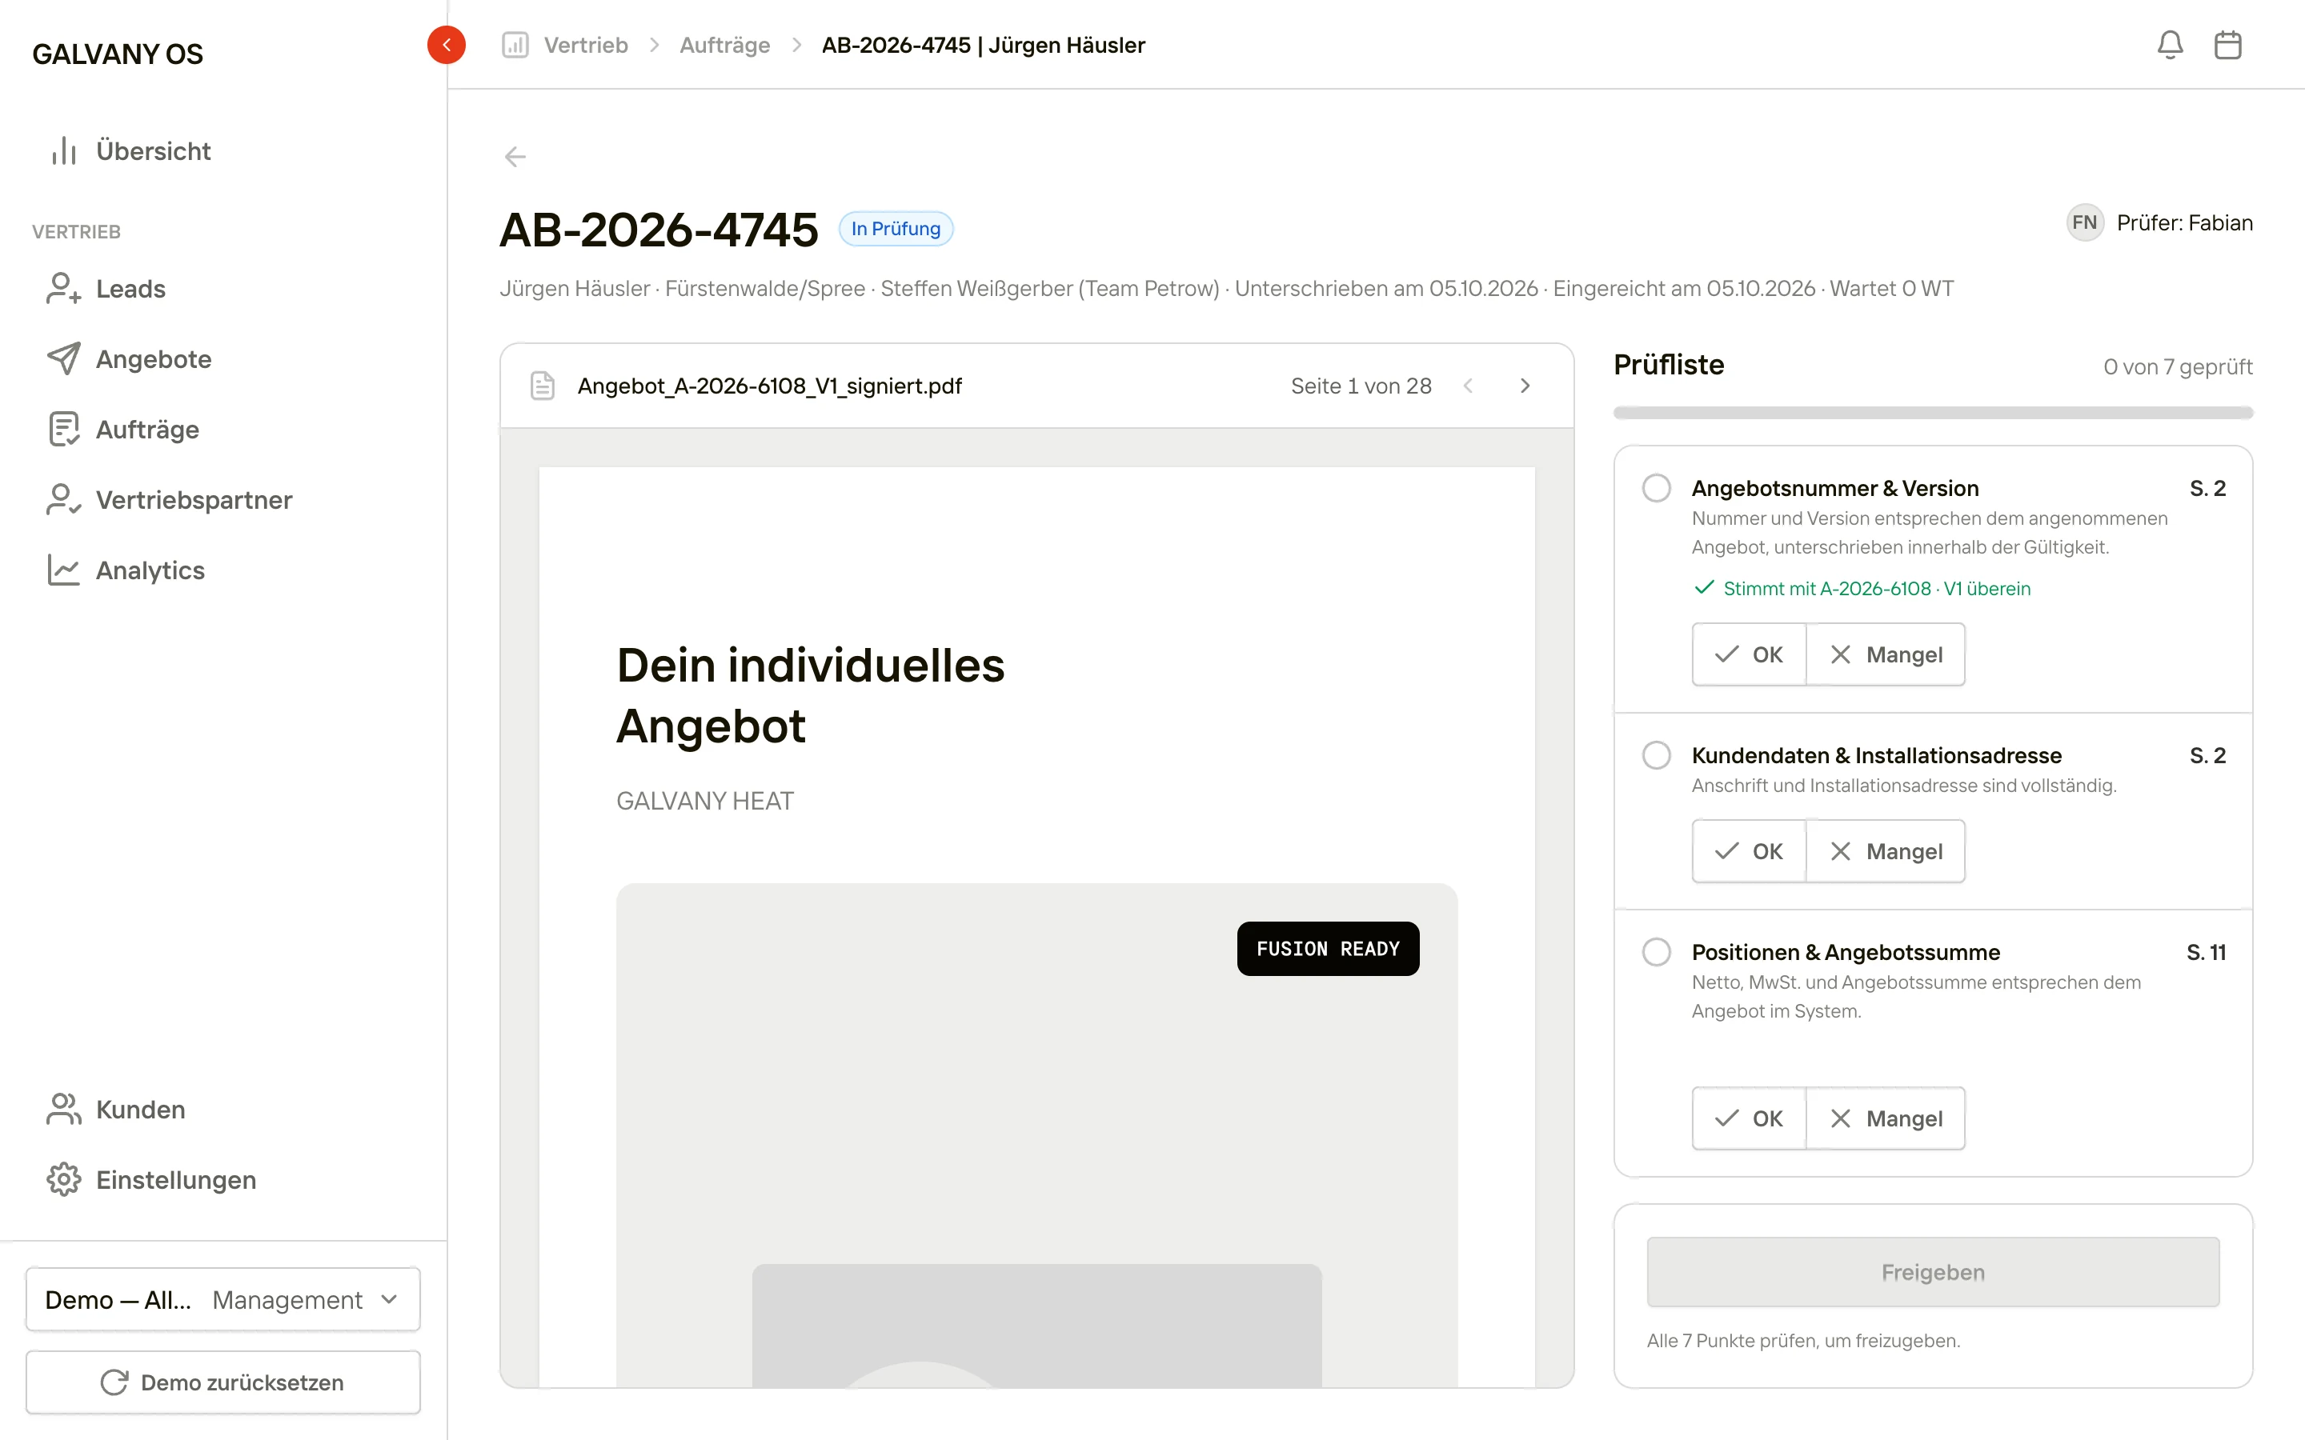Click breadcrumb chart icon before Vertrieb
Screen dimensions: 2305x1440
click(x=515, y=45)
